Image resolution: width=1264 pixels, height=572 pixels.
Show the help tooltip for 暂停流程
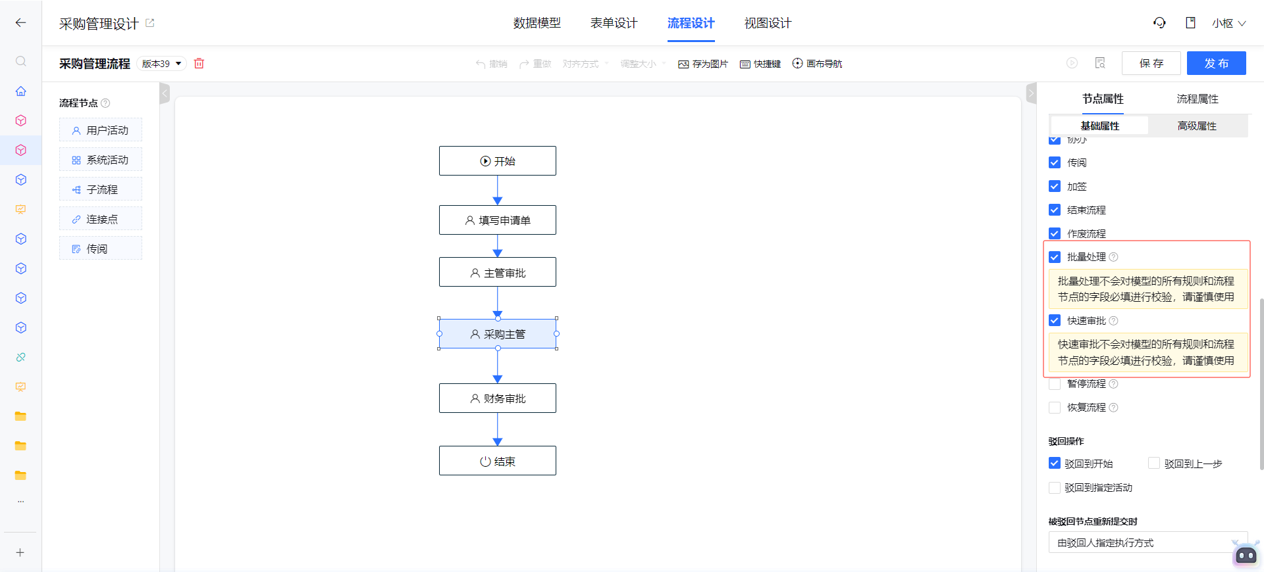[1113, 384]
